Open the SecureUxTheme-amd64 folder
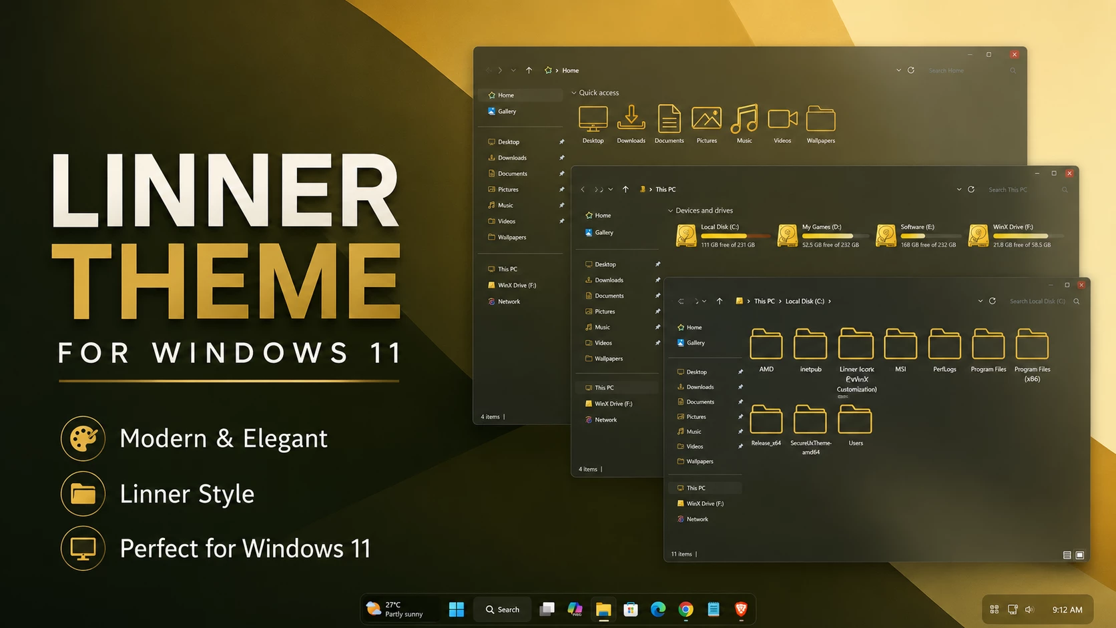The width and height of the screenshot is (1116, 628). tap(810, 419)
